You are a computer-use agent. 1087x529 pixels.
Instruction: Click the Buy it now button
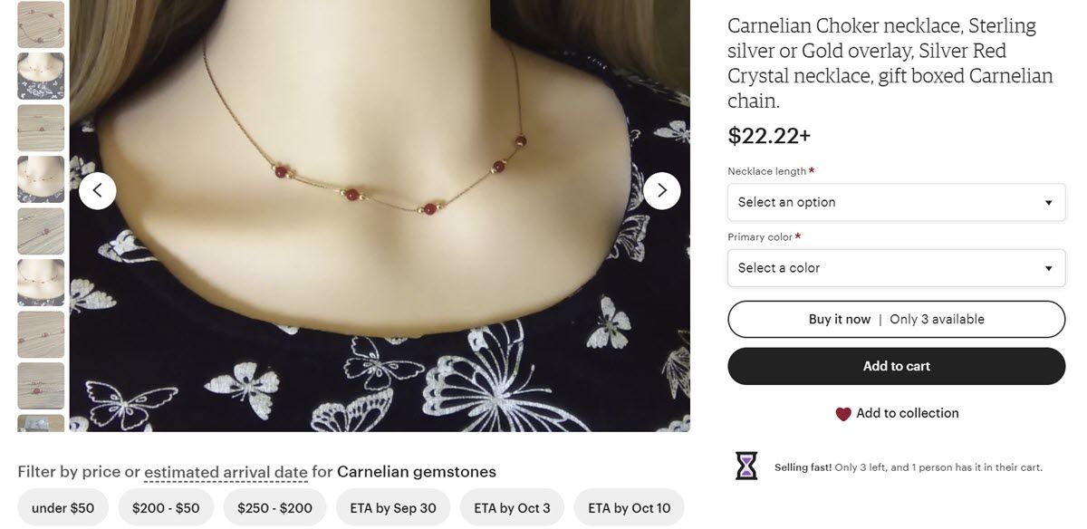pyautogui.click(x=896, y=319)
